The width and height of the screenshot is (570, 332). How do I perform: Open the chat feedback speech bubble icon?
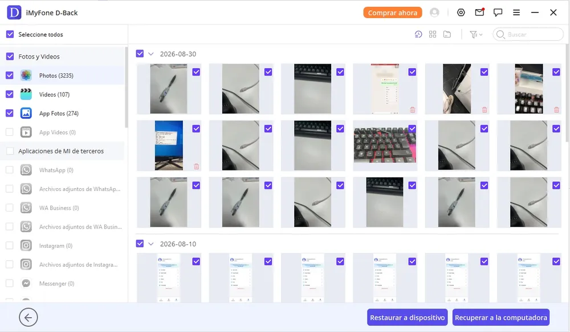click(x=498, y=13)
